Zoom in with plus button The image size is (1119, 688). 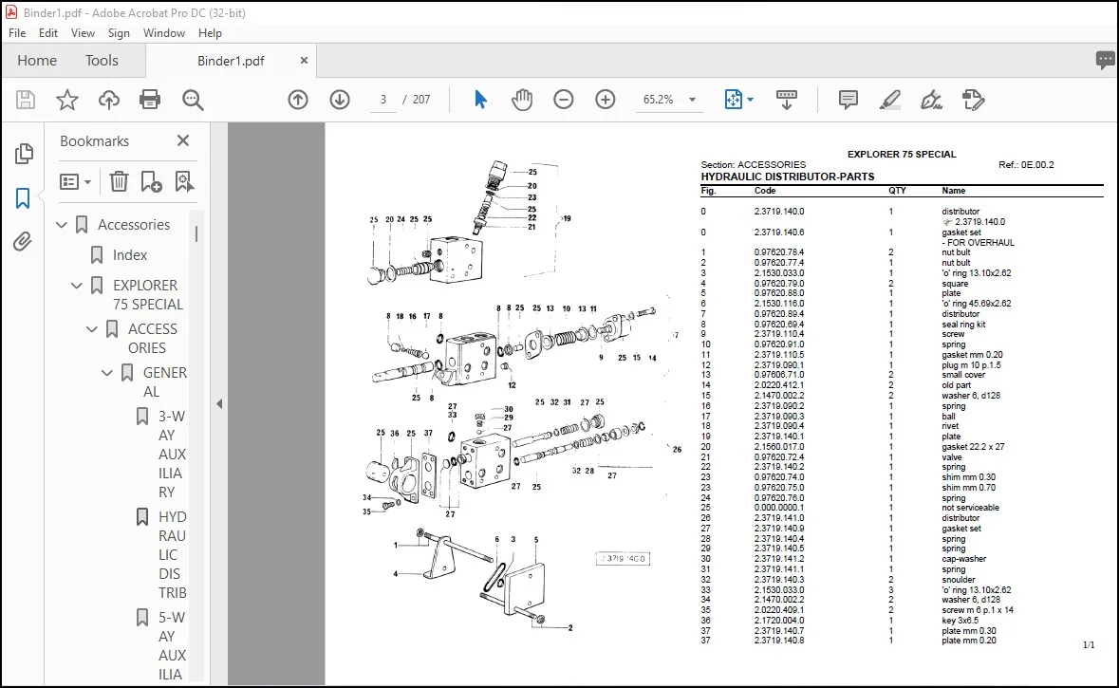click(606, 100)
